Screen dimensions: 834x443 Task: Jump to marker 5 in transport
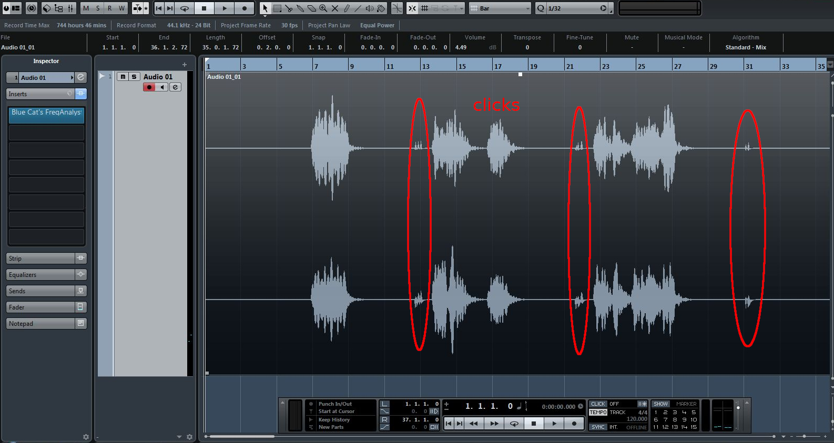(x=694, y=413)
